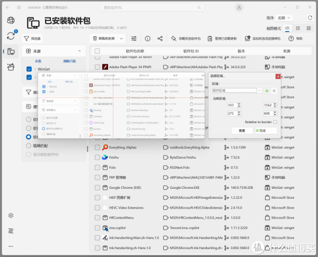The height and width of the screenshot is (257, 318).
Task: Click the 全选 select all link
Action: 38,61
